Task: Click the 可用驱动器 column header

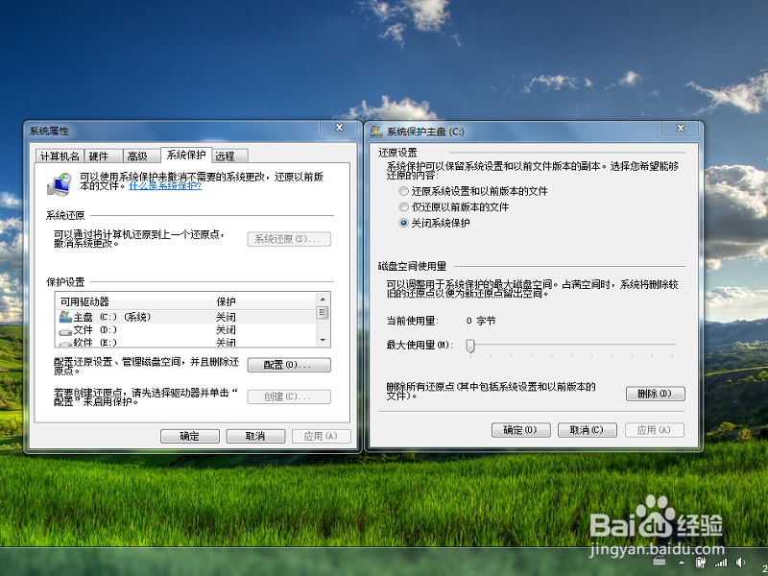Action: coord(134,301)
